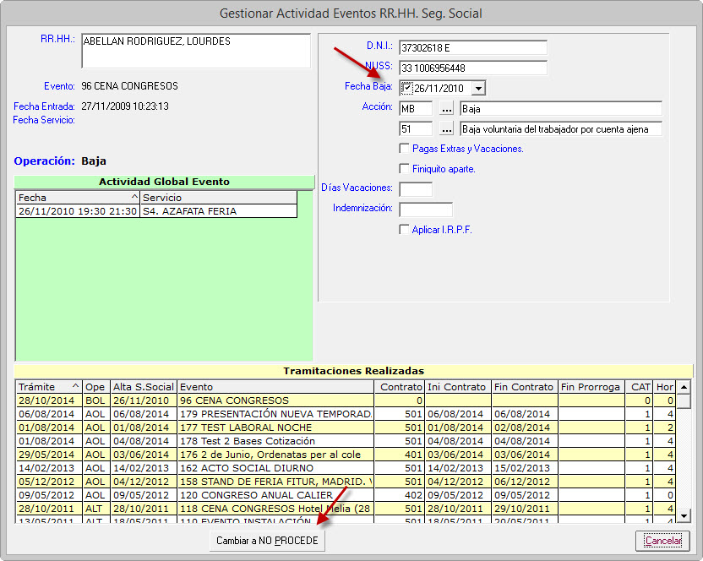The image size is (703, 561).
Task: Click the ALT operation cell dated 28/10/2011
Action: 95,509
